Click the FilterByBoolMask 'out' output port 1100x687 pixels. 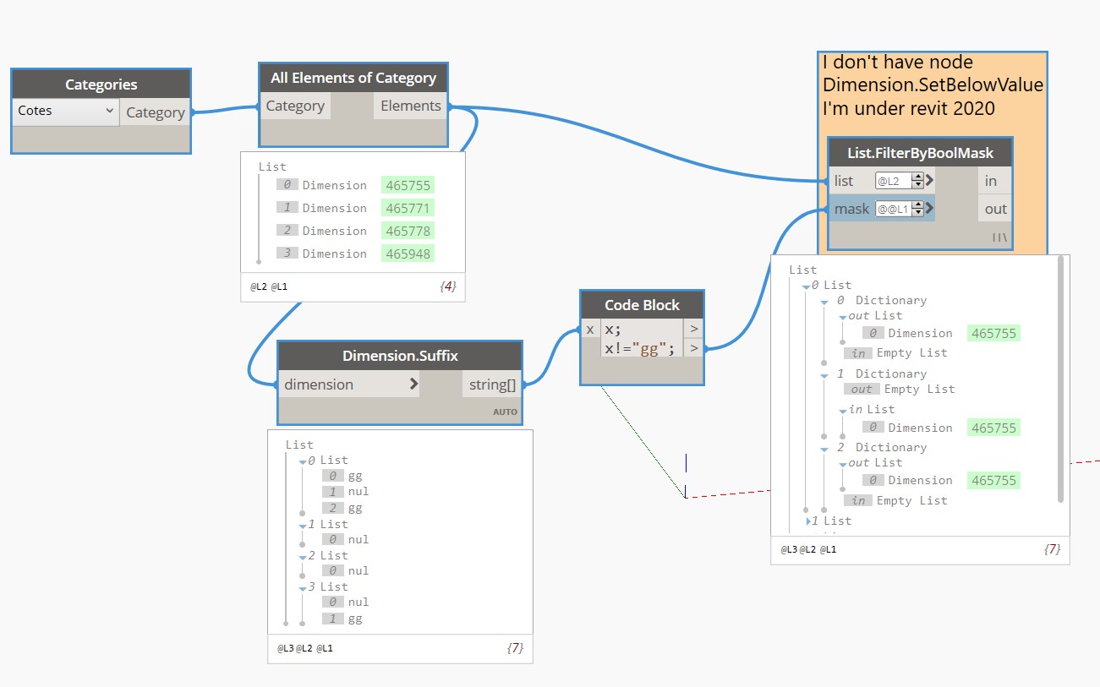994,209
